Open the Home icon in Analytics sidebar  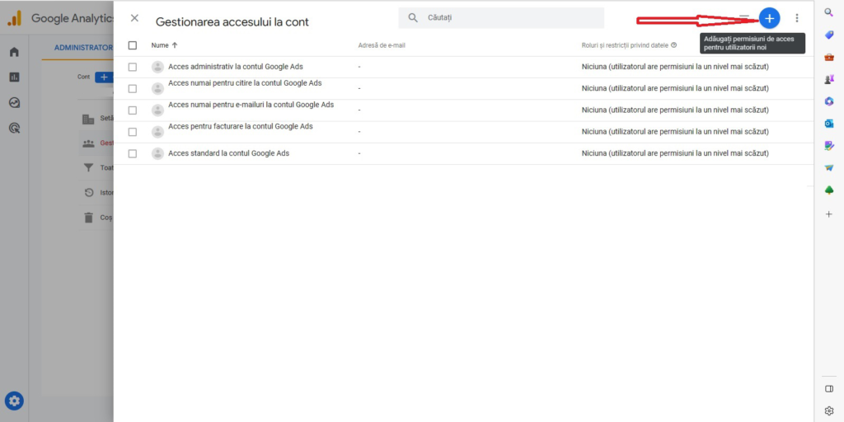click(x=15, y=52)
